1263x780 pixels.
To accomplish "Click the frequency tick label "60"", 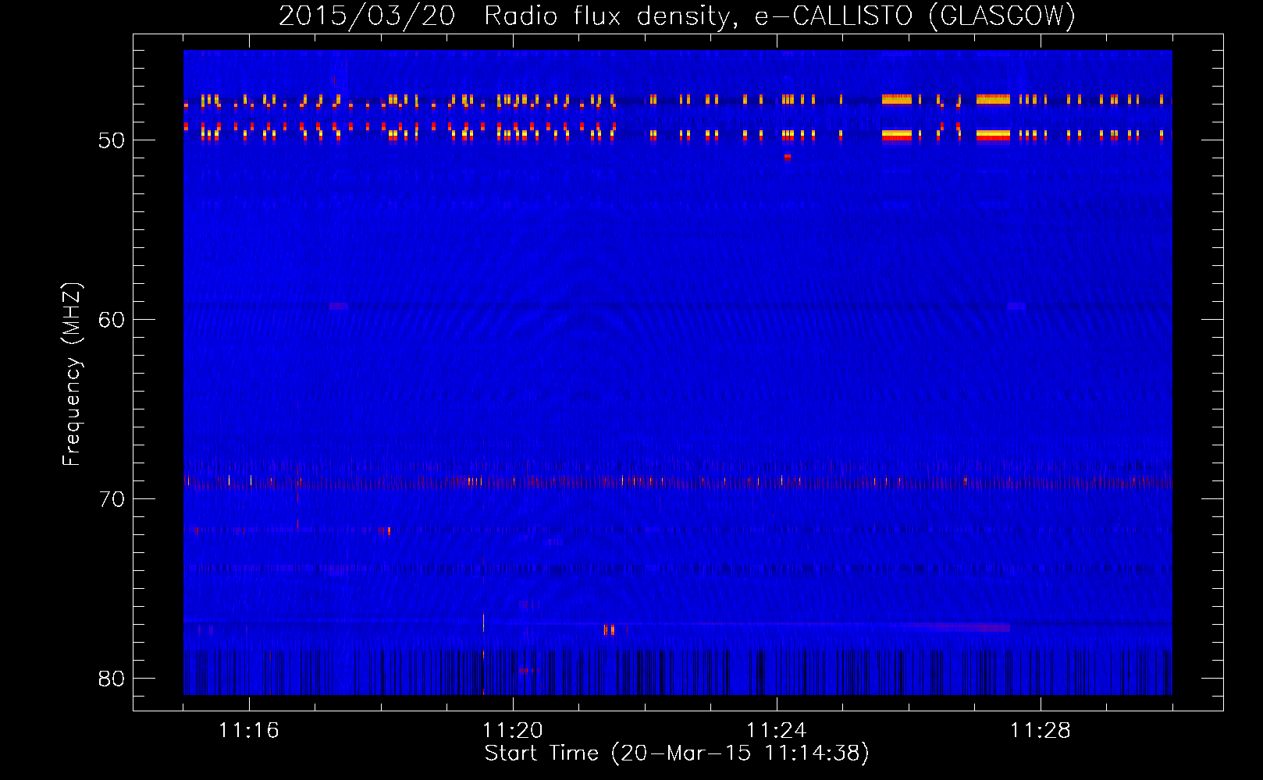I will 112,320.
